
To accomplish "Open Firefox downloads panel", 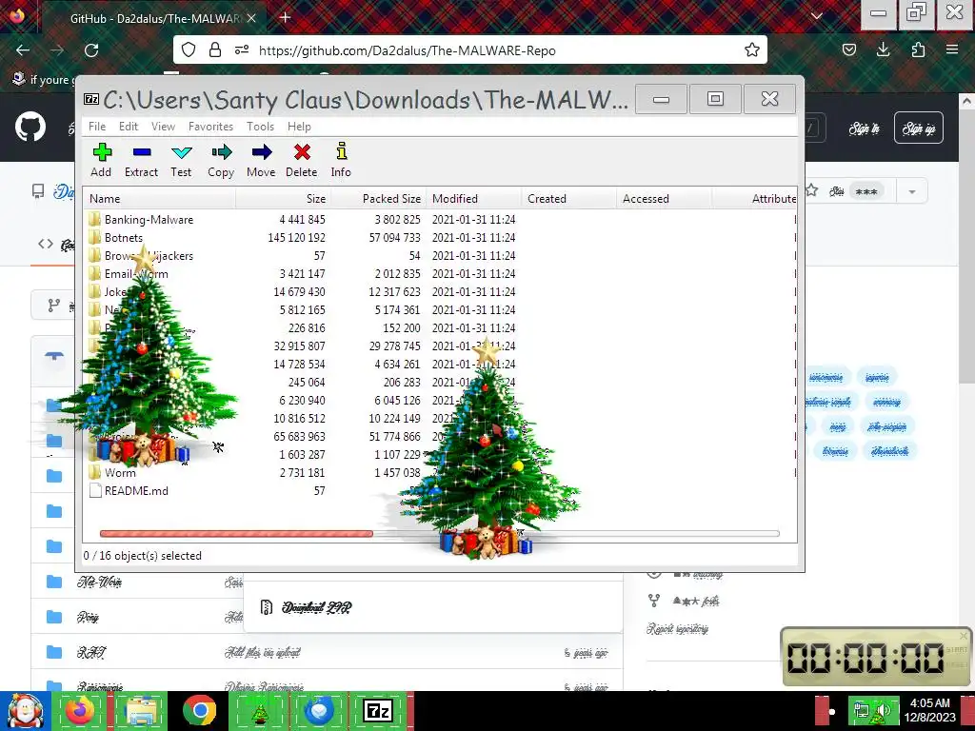I will click(883, 49).
